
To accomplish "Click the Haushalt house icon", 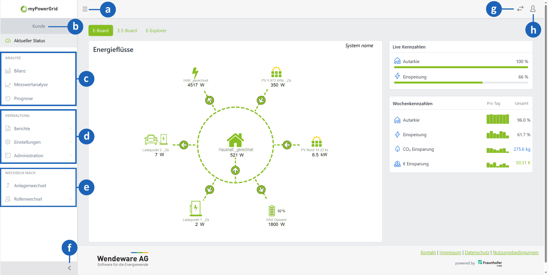I will pos(235,140).
